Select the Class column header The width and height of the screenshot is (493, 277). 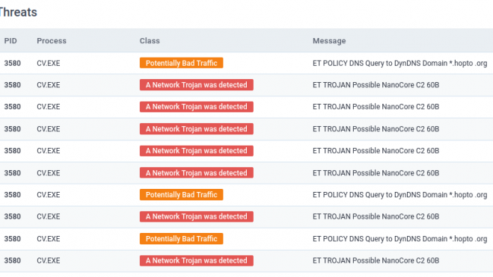(150, 41)
